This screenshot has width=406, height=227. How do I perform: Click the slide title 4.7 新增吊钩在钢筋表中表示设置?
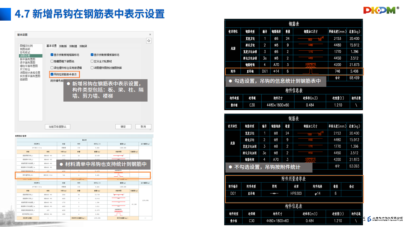tap(89, 14)
